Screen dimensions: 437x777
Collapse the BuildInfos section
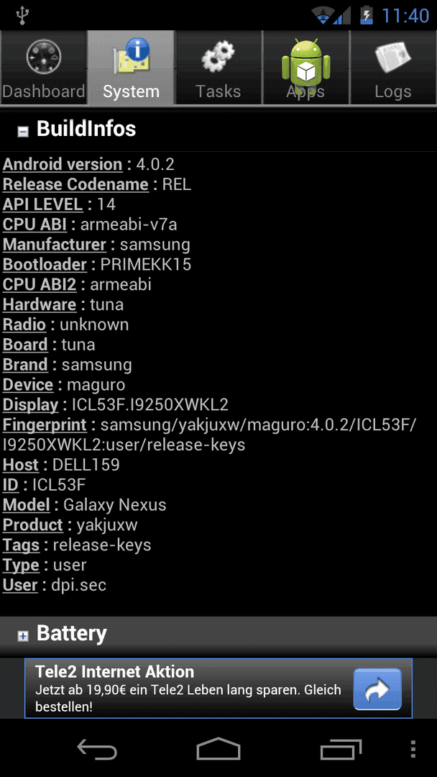pyautogui.click(x=23, y=131)
